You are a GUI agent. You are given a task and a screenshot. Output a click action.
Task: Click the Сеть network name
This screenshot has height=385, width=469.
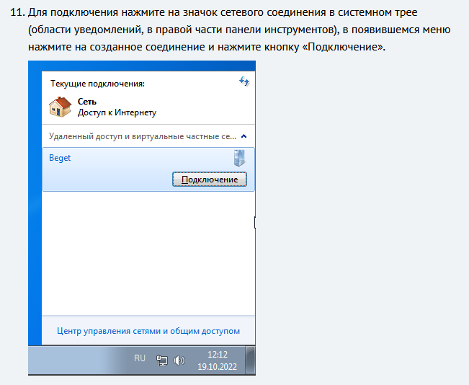coord(87,102)
